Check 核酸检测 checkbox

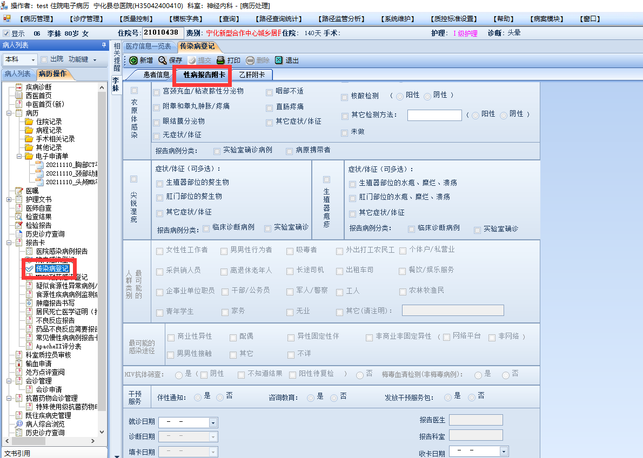345,97
